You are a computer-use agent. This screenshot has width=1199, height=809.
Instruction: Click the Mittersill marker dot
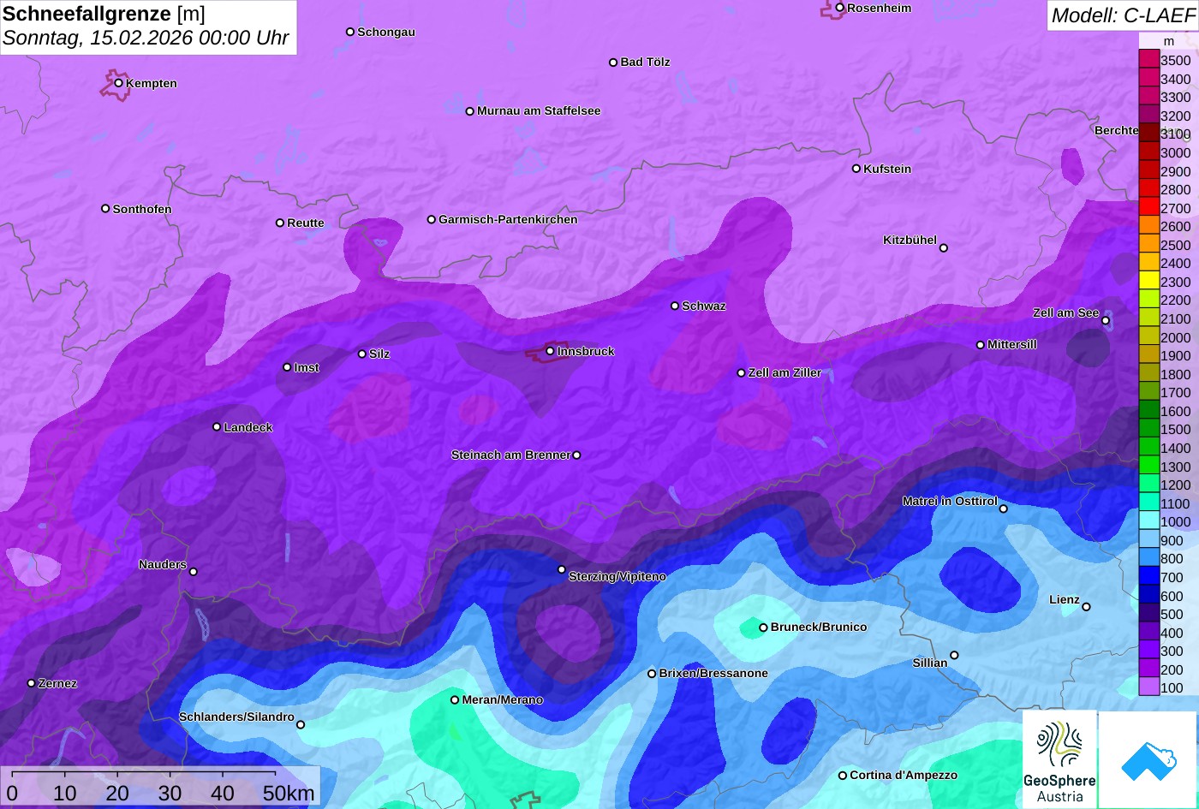click(x=981, y=345)
